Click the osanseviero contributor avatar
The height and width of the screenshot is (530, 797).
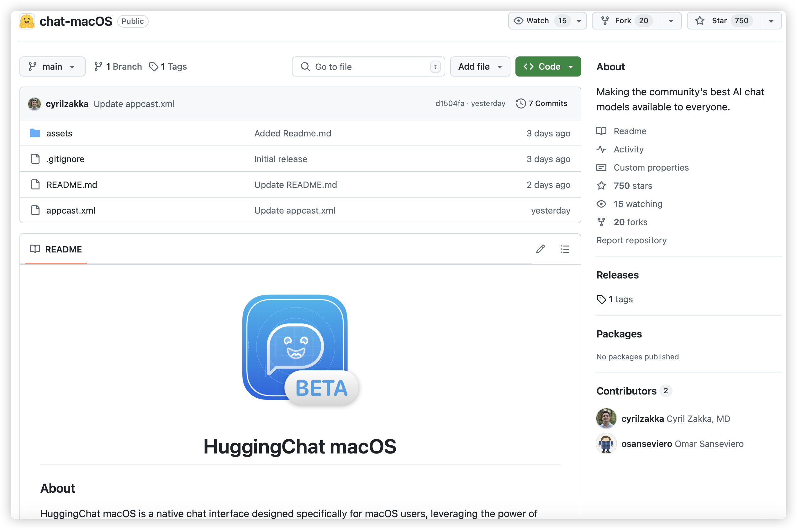point(606,443)
